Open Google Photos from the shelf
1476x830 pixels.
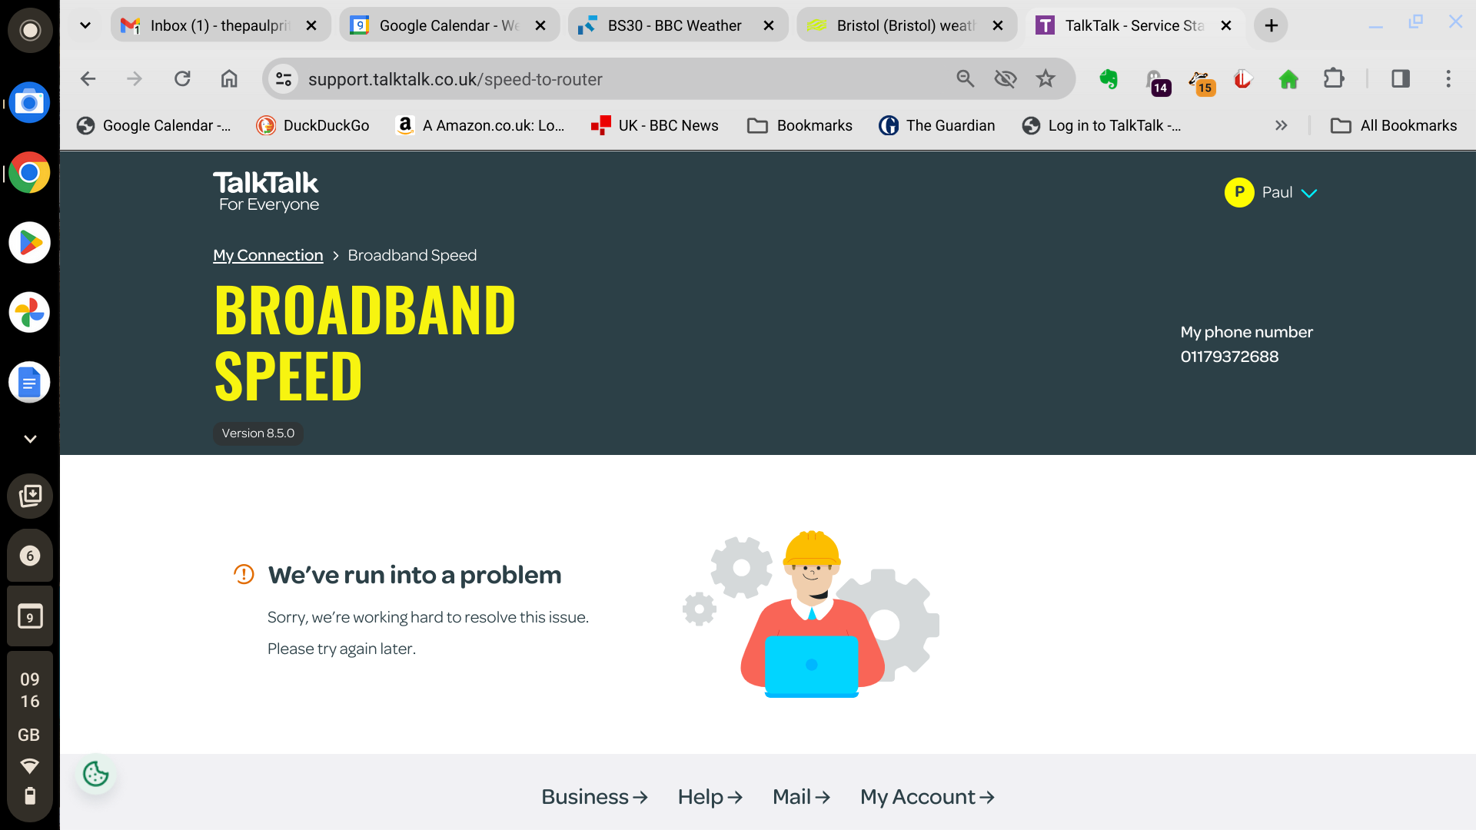pos(29,312)
